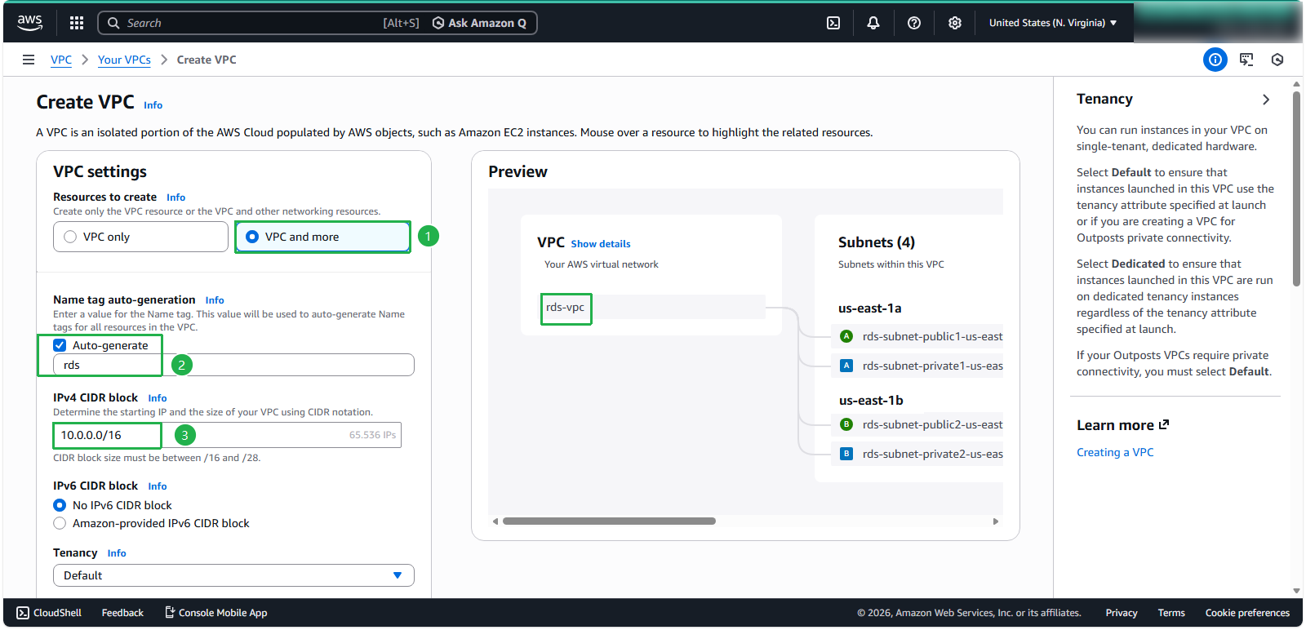Open the Tenancy Default dropdown
The height and width of the screenshot is (630, 1306).
point(233,575)
